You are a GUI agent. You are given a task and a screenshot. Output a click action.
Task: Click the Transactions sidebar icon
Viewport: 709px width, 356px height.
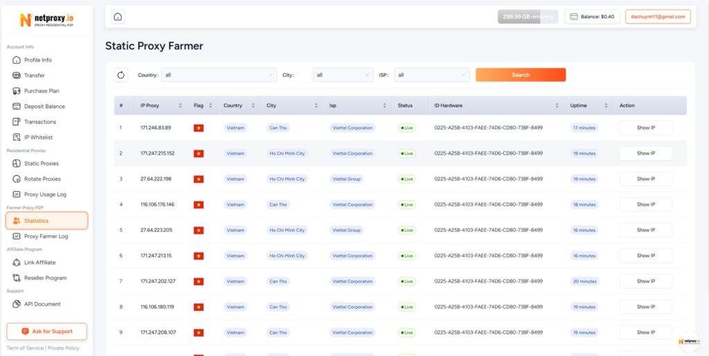(x=17, y=122)
